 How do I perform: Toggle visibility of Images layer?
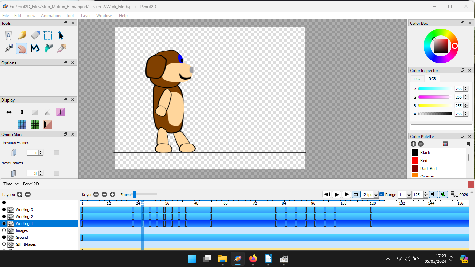4,230
